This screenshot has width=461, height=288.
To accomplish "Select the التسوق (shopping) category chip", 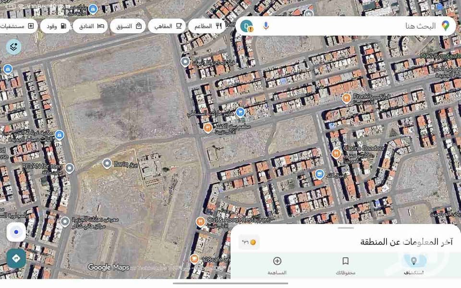I will tap(128, 26).
